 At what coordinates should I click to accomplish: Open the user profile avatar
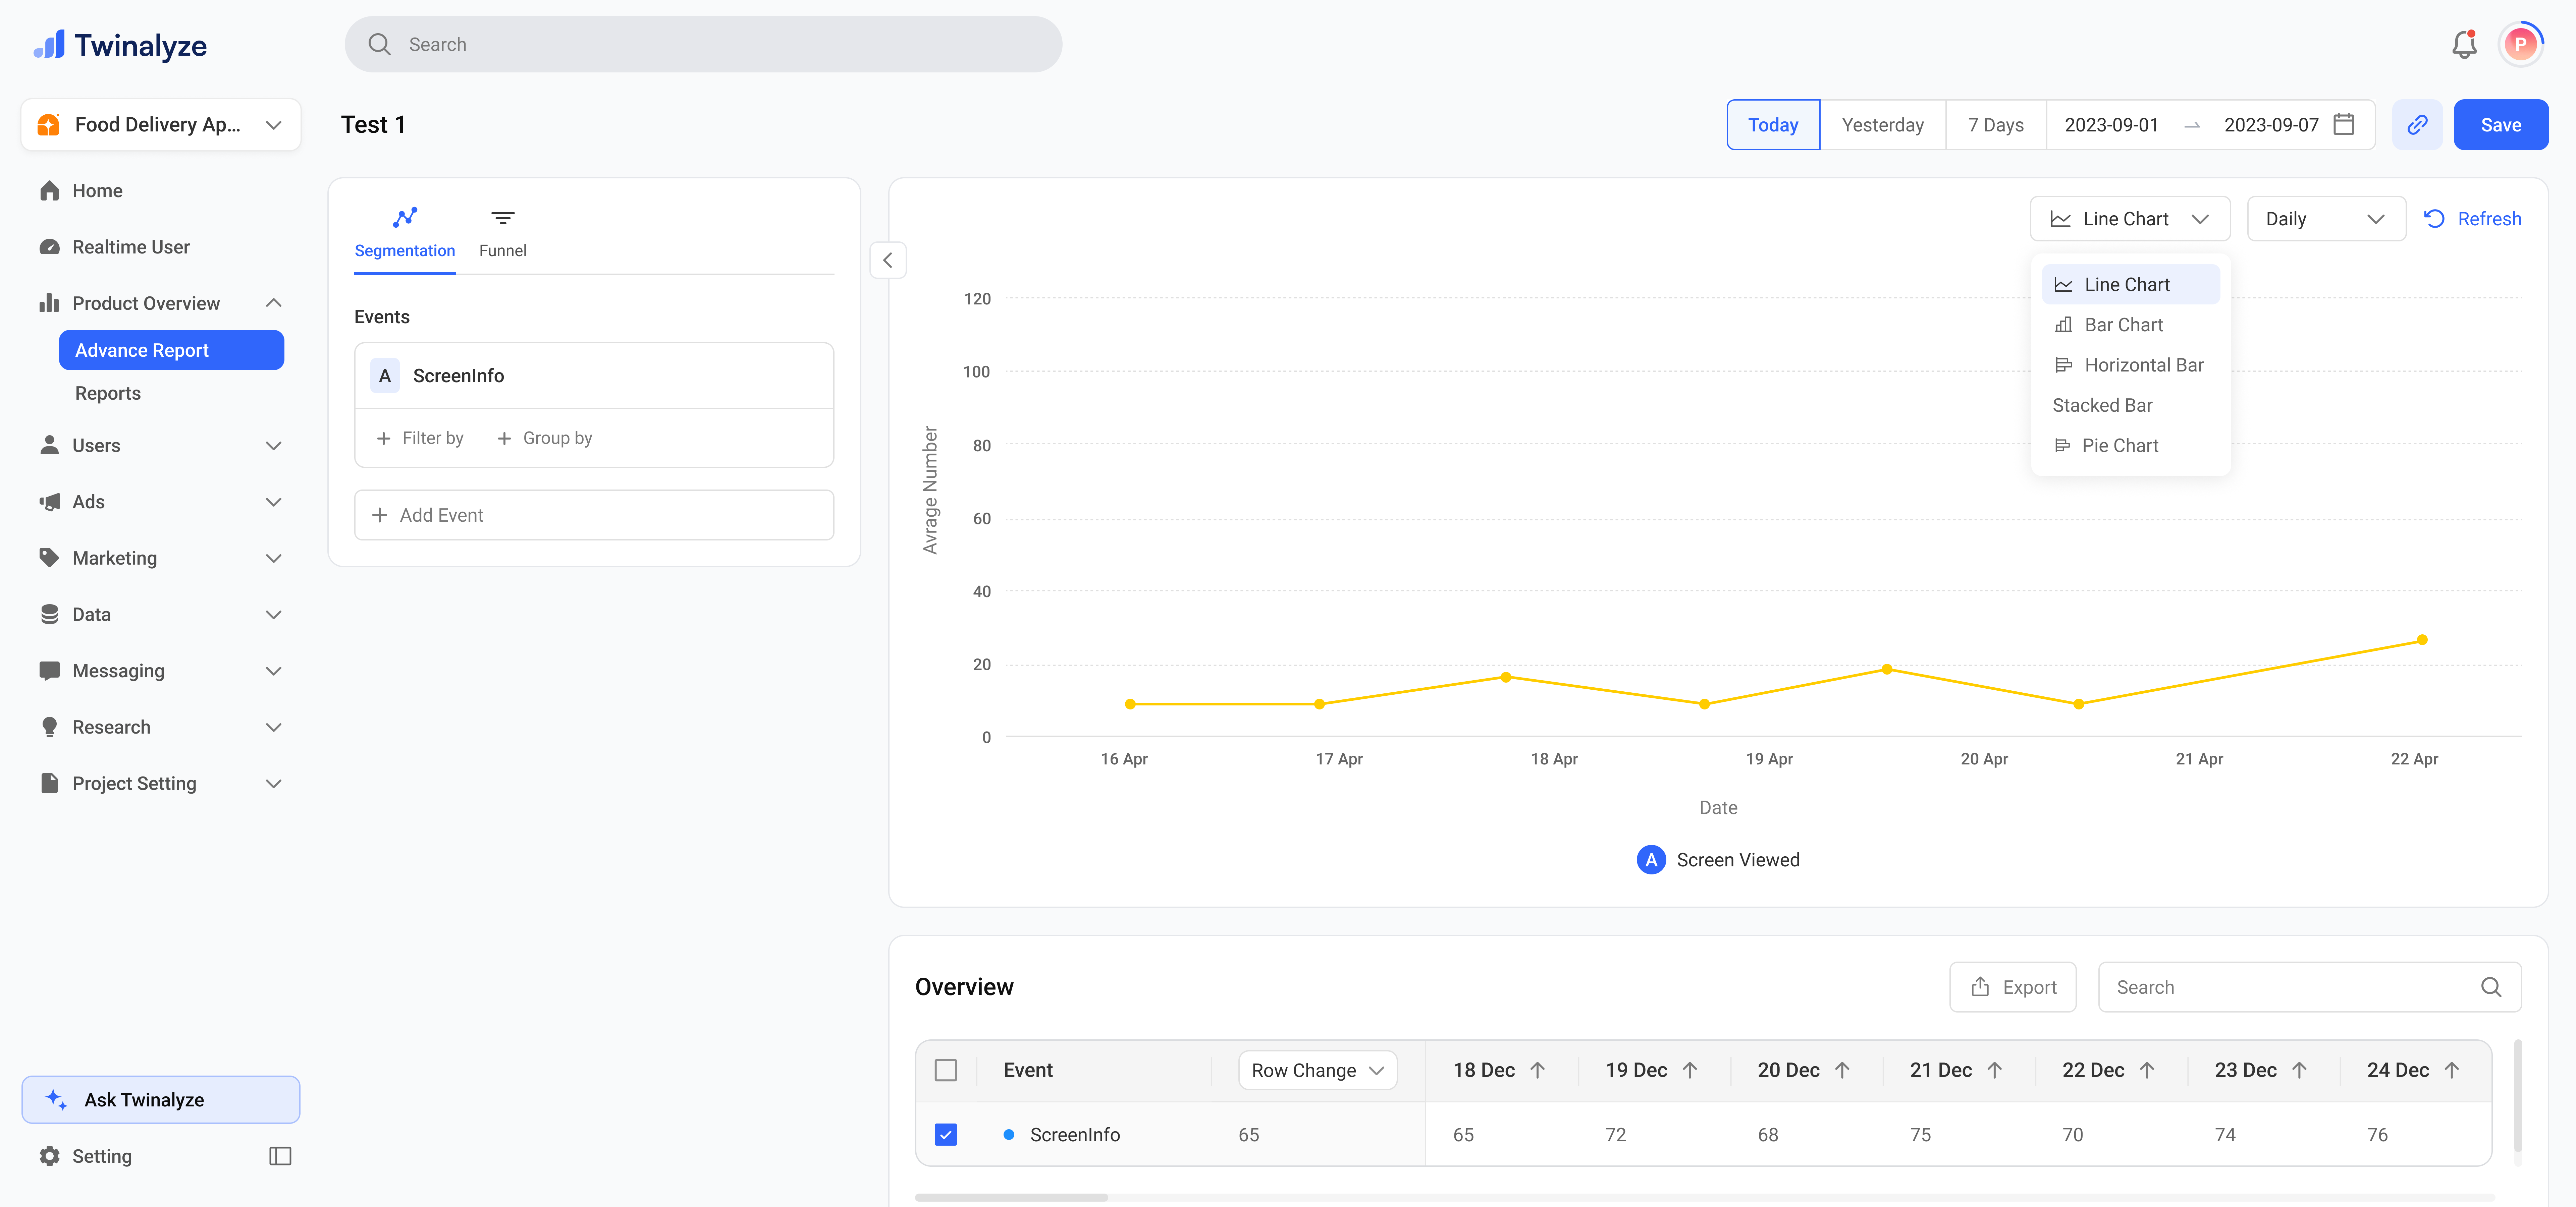(2520, 44)
